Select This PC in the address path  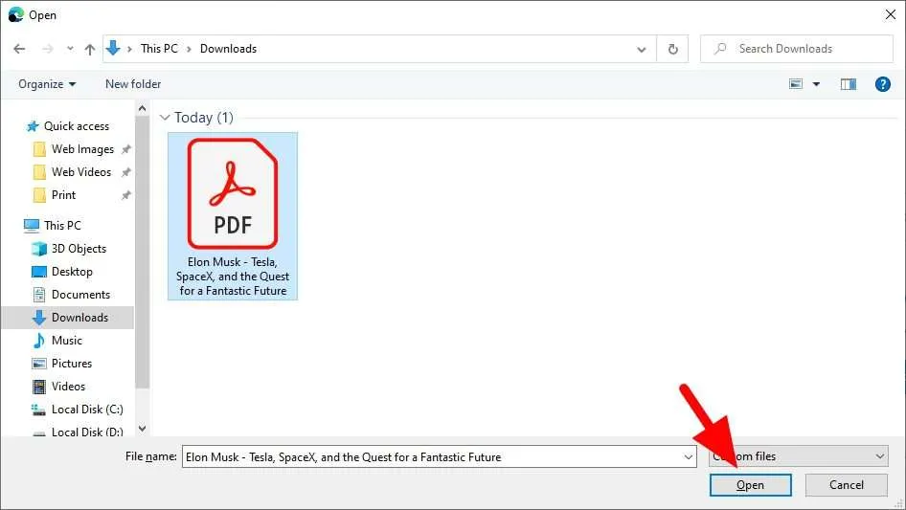pos(159,49)
